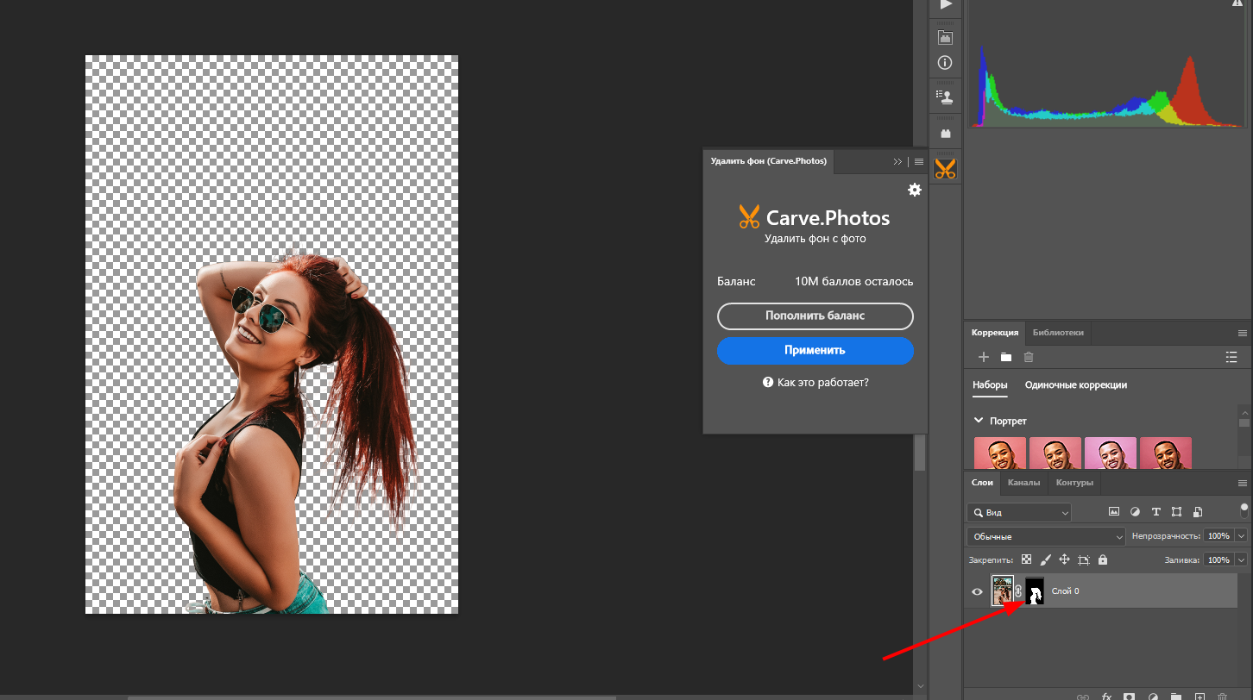This screenshot has height=700, width=1253.
Task: Lock all with the padlock icon
Action: (1102, 559)
